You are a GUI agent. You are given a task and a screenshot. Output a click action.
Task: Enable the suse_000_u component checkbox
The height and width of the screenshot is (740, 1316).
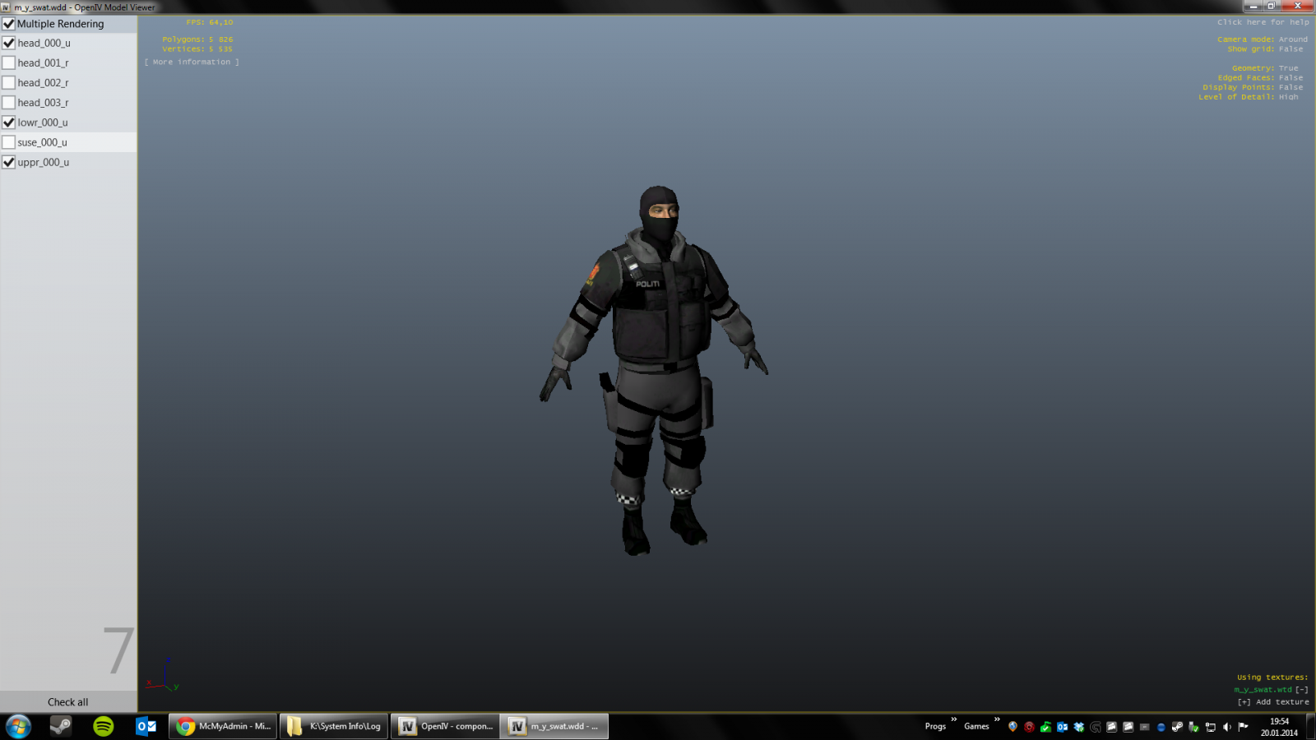(x=9, y=142)
